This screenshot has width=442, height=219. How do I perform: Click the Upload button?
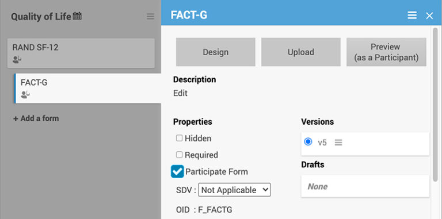pos(301,52)
